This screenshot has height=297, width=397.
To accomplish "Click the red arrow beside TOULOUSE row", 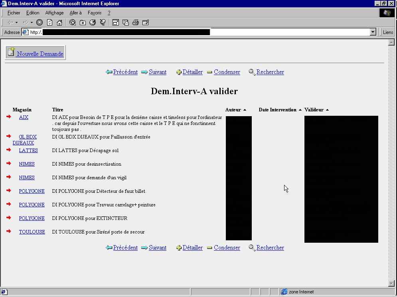I will (x=9, y=231).
